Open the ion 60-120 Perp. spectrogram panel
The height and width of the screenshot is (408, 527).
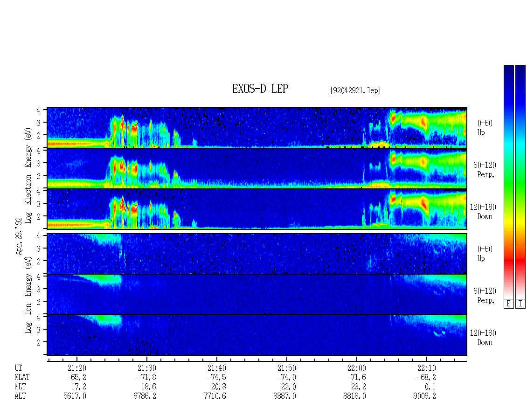(257, 295)
